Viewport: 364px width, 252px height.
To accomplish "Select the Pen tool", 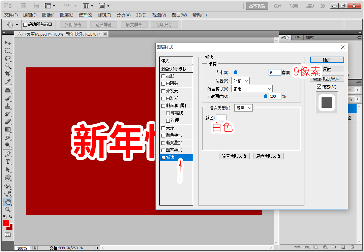I will click(8, 154).
